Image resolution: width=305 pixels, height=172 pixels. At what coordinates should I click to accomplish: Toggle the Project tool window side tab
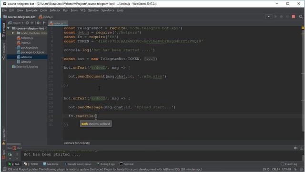pos(3,30)
